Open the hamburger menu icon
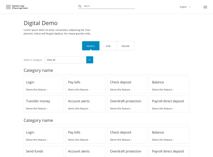Viewport: 213px width, 157px height. (x=205, y=7)
